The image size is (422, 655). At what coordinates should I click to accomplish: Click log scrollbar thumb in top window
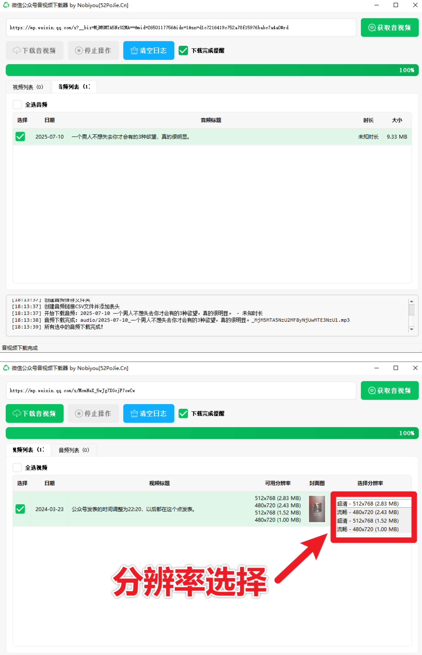coord(412,310)
